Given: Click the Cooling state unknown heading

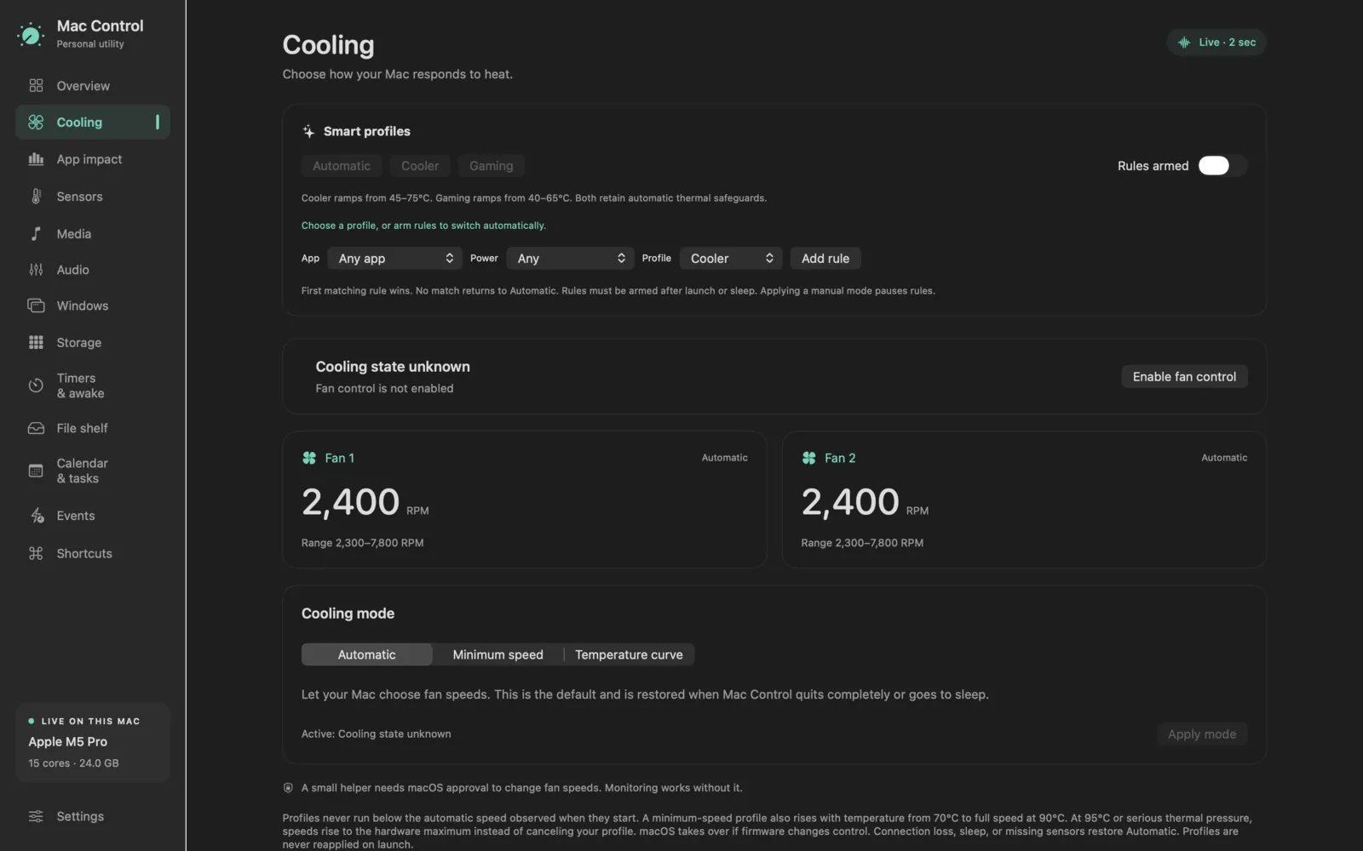Looking at the screenshot, I should [x=393, y=367].
